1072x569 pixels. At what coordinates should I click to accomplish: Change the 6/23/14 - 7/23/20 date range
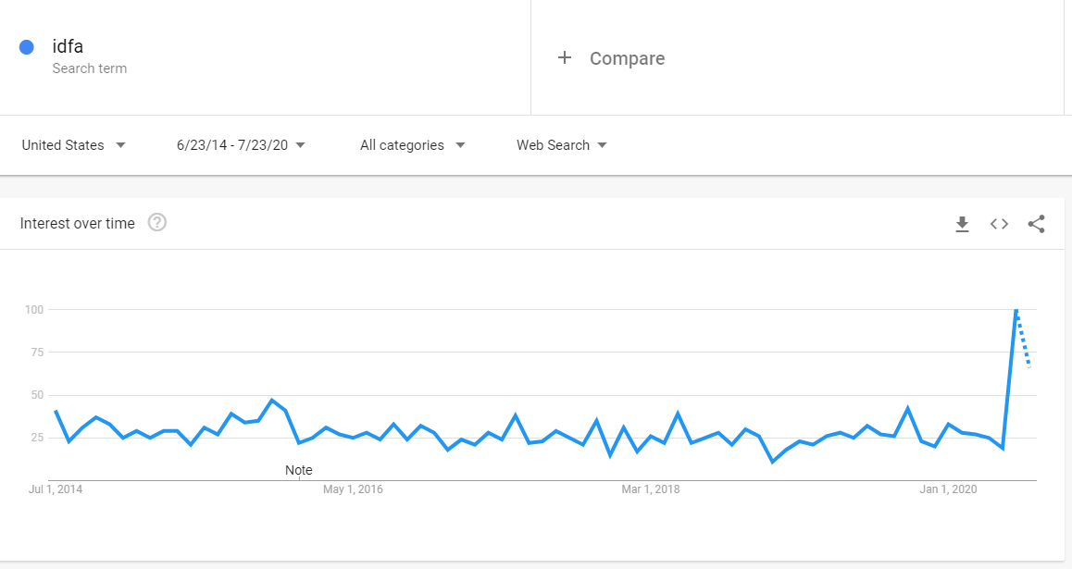pyautogui.click(x=241, y=145)
